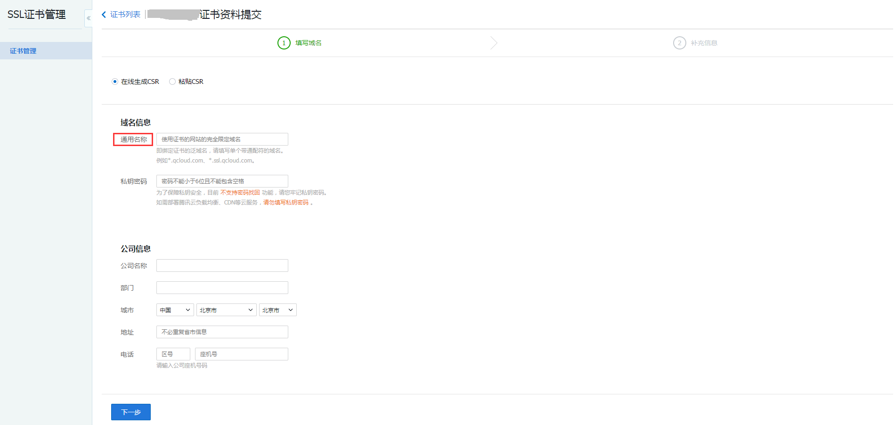The width and height of the screenshot is (895, 425).
Task: Click the 补充信息 step label
Action: [x=704, y=43]
